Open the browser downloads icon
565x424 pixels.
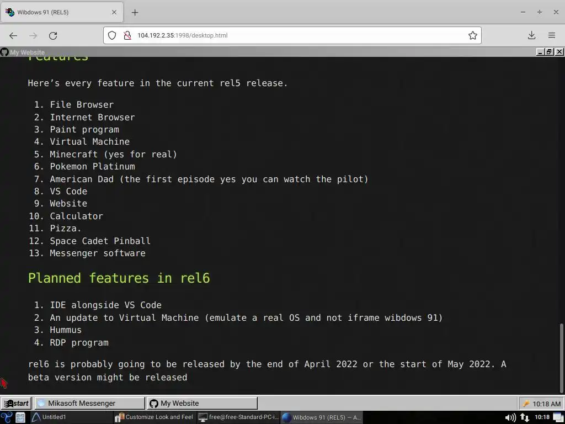pyautogui.click(x=531, y=35)
